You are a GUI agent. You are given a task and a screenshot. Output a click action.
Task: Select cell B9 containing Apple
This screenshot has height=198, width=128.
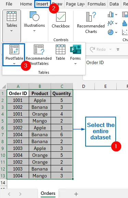[x=40, y=148]
